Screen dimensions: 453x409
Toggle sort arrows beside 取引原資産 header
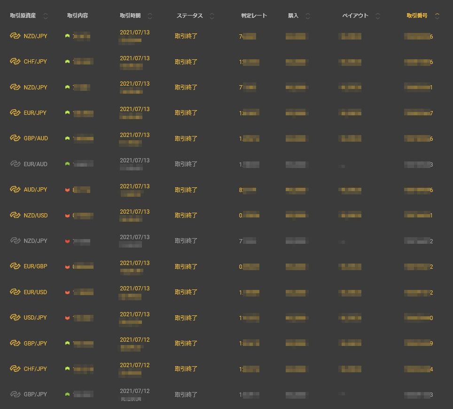pyautogui.click(x=46, y=16)
